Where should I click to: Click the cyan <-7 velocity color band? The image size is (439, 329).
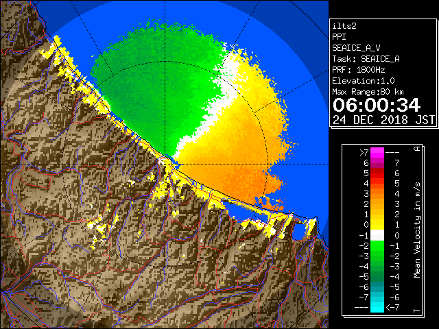coord(377,307)
